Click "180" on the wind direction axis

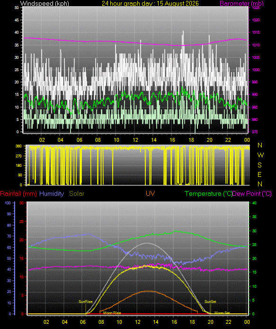coord(18,165)
